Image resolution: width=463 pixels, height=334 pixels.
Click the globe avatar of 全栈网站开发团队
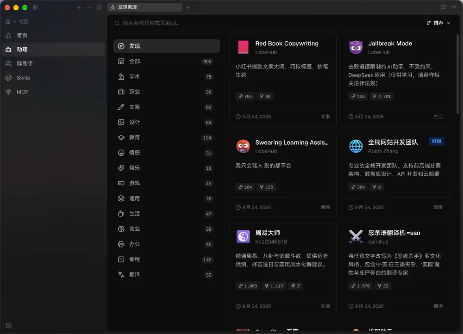pos(356,146)
